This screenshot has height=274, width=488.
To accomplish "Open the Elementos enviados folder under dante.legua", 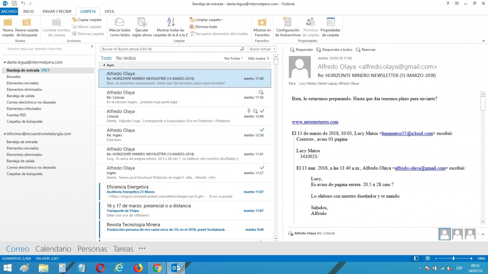I will (23, 83).
